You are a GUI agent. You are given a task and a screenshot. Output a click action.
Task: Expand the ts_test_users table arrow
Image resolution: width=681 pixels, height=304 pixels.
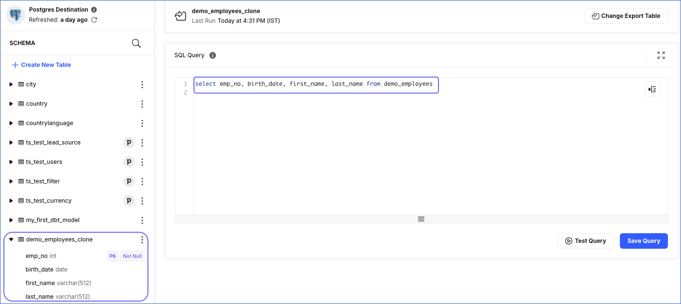[11, 162]
